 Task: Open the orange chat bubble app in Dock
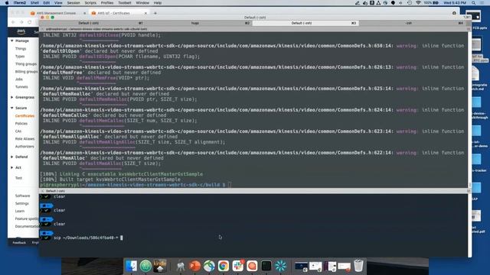(252, 266)
